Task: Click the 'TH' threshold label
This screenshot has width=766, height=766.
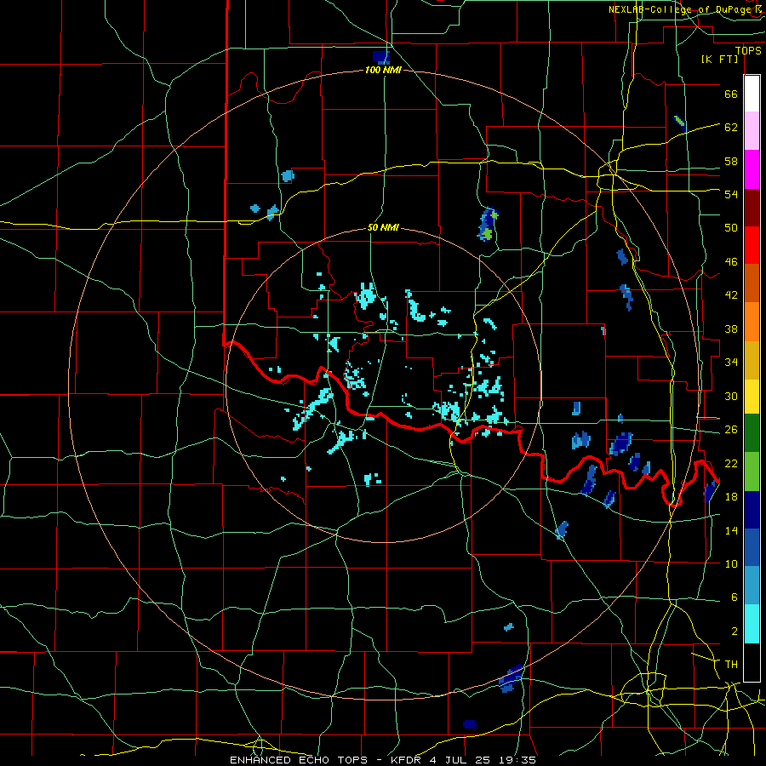Action: click(731, 665)
